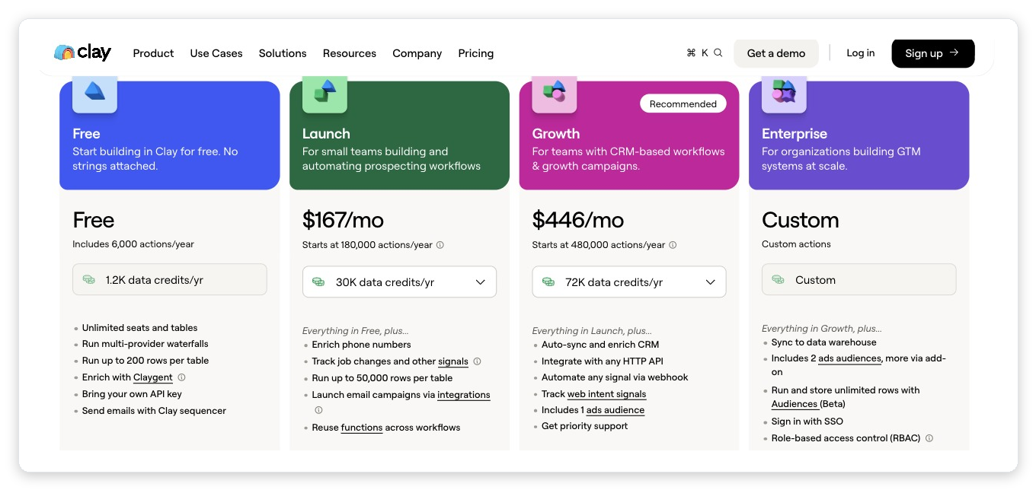This screenshot has height=490, width=1036.
Task: Click 'Includes 6,000 actions/year' text
Action: pyautogui.click(x=133, y=244)
